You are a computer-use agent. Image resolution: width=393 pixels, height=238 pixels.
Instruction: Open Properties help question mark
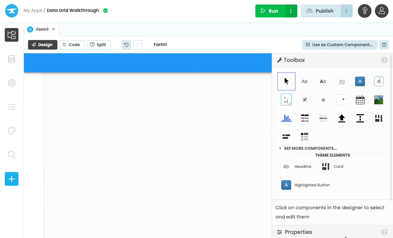pos(384,232)
